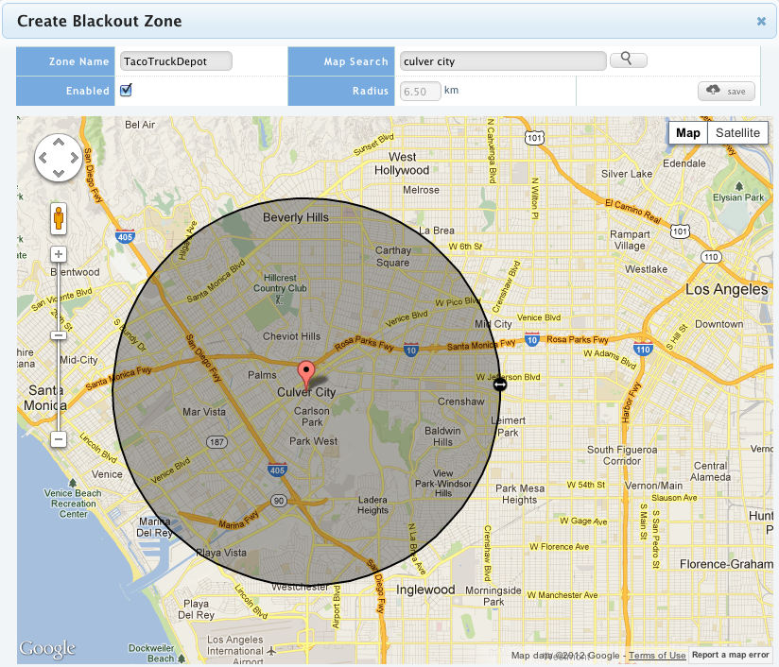The width and height of the screenshot is (779, 667).
Task: Zoom in with the plus button
Action: coord(59,254)
